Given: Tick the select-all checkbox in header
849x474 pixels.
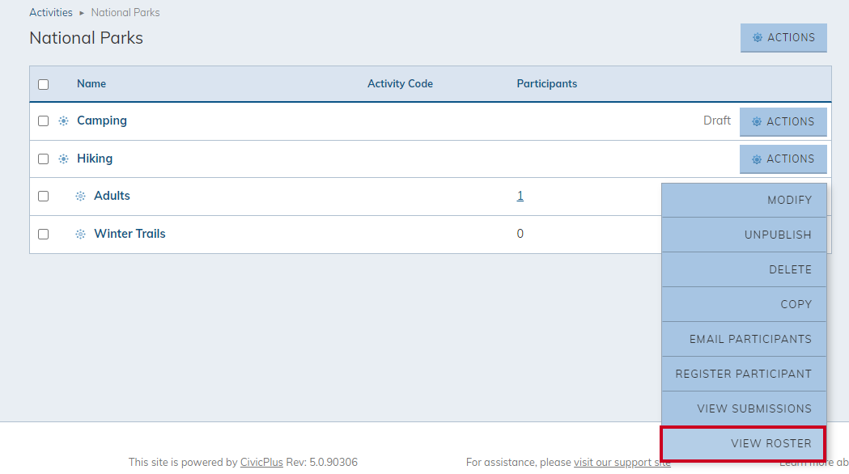Looking at the screenshot, I should 44,84.
